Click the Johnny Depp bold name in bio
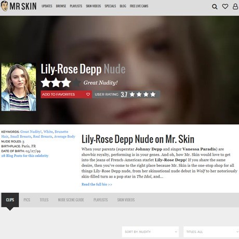Viewport: 239px width, 239px height. (x=149, y=149)
